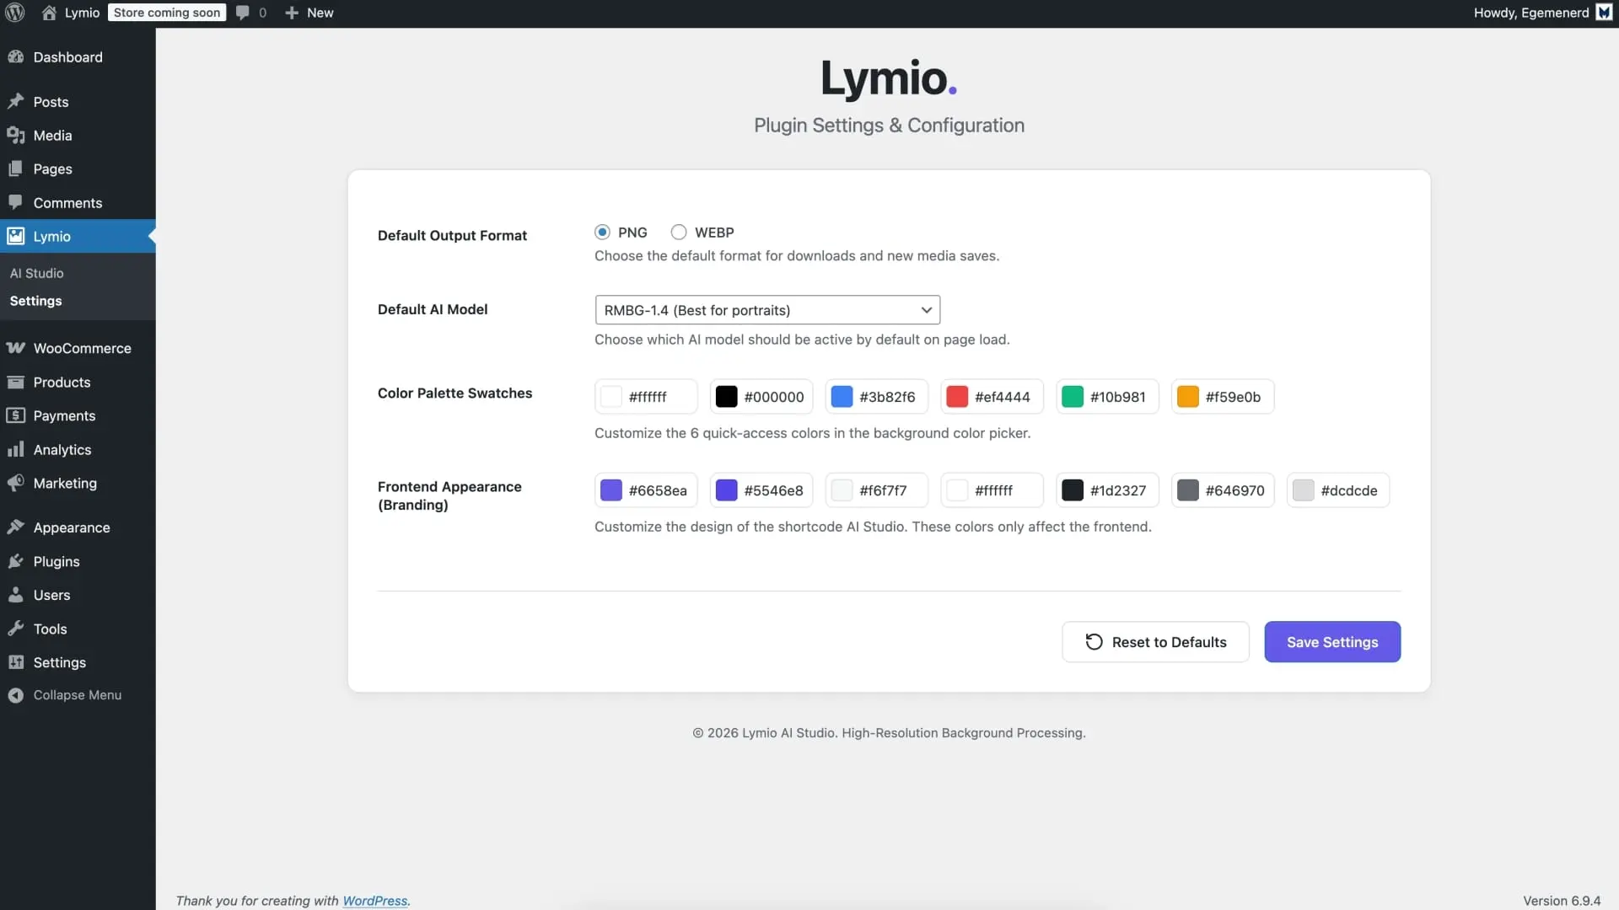Click the dark #1d2327 branding swatch
The height and width of the screenshot is (910, 1619).
pyautogui.click(x=1073, y=490)
